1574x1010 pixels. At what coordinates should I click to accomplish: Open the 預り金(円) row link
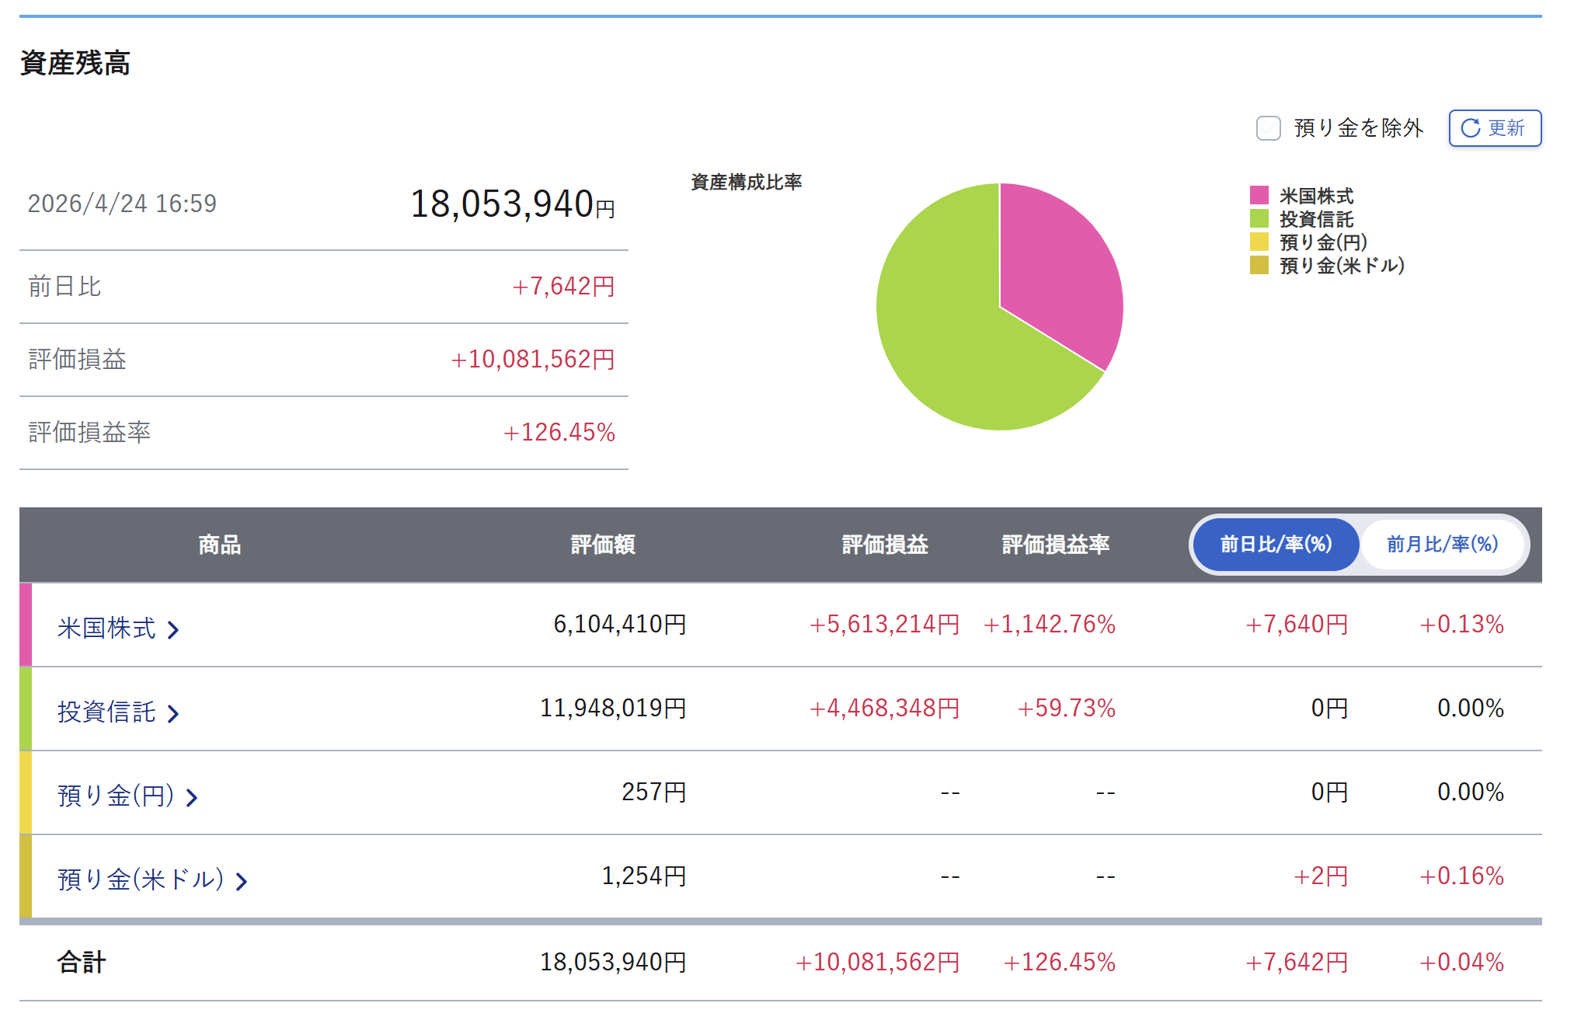(x=116, y=796)
